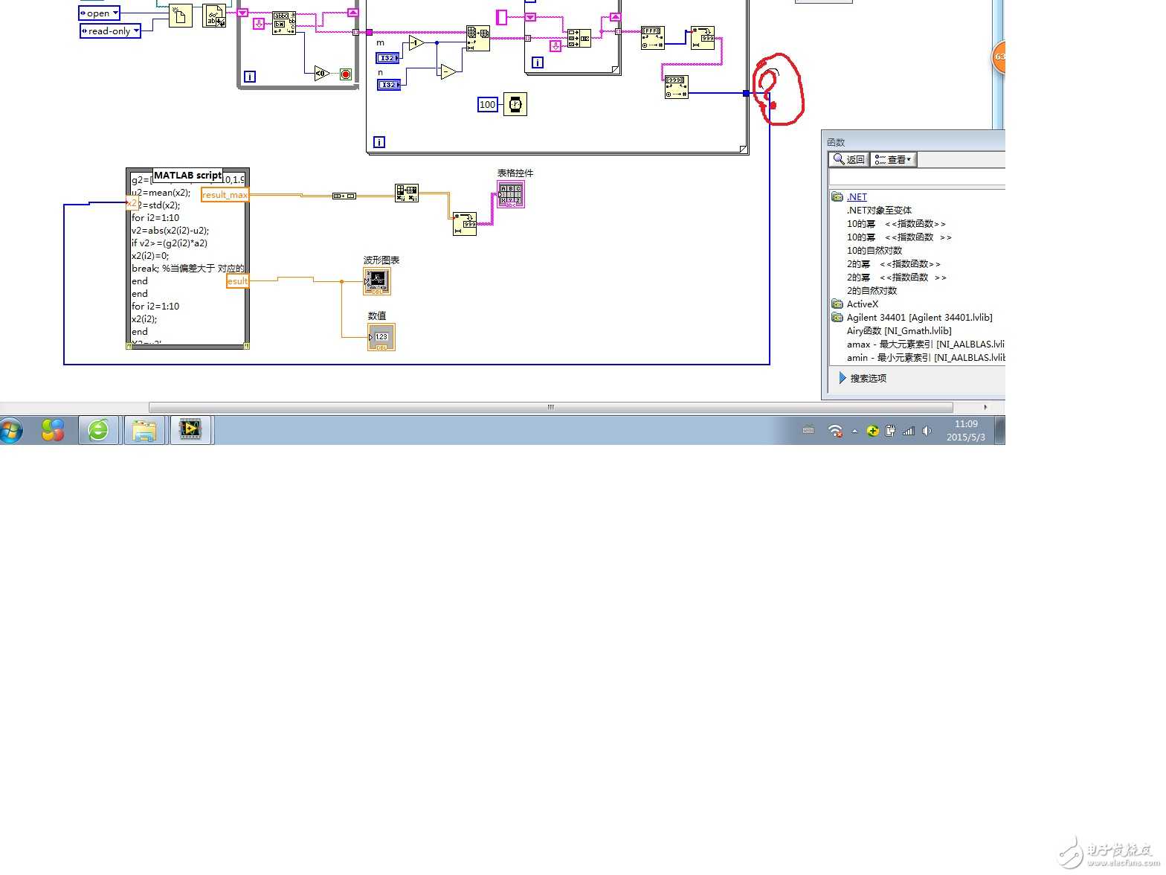
Task: Open the LabVIEW icon in the taskbar
Action: click(190, 429)
